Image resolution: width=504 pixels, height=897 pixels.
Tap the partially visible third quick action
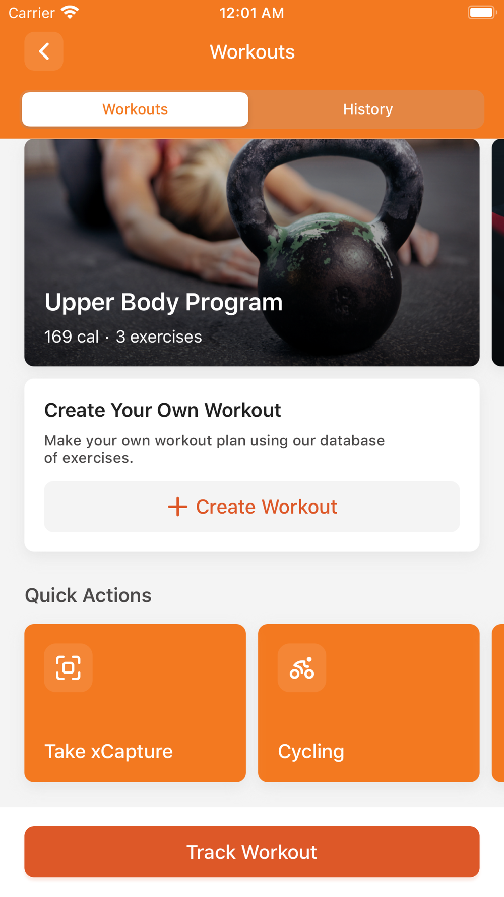click(498, 703)
